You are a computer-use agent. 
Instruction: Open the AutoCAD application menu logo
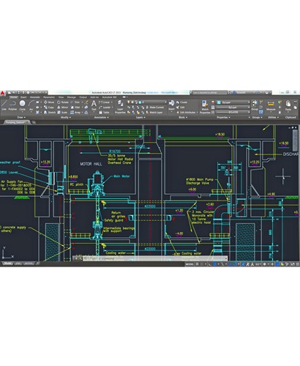(x=2, y=93)
